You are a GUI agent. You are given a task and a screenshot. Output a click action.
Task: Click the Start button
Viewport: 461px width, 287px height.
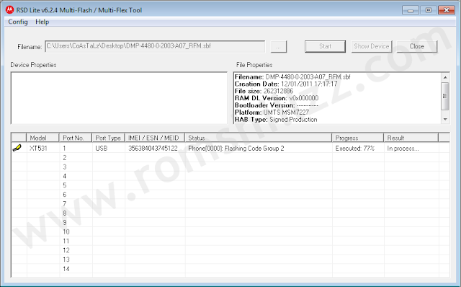(x=325, y=46)
